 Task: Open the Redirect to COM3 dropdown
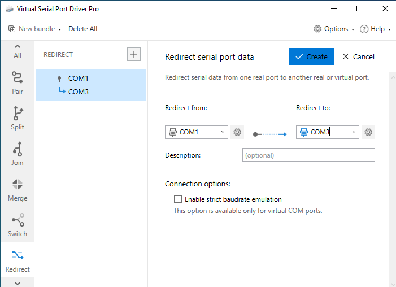click(327, 132)
